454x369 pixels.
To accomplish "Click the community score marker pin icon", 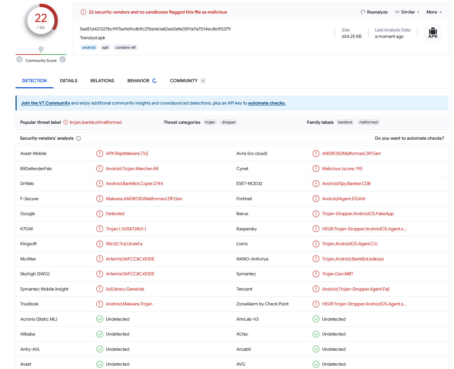I will pyautogui.click(x=41, y=49).
